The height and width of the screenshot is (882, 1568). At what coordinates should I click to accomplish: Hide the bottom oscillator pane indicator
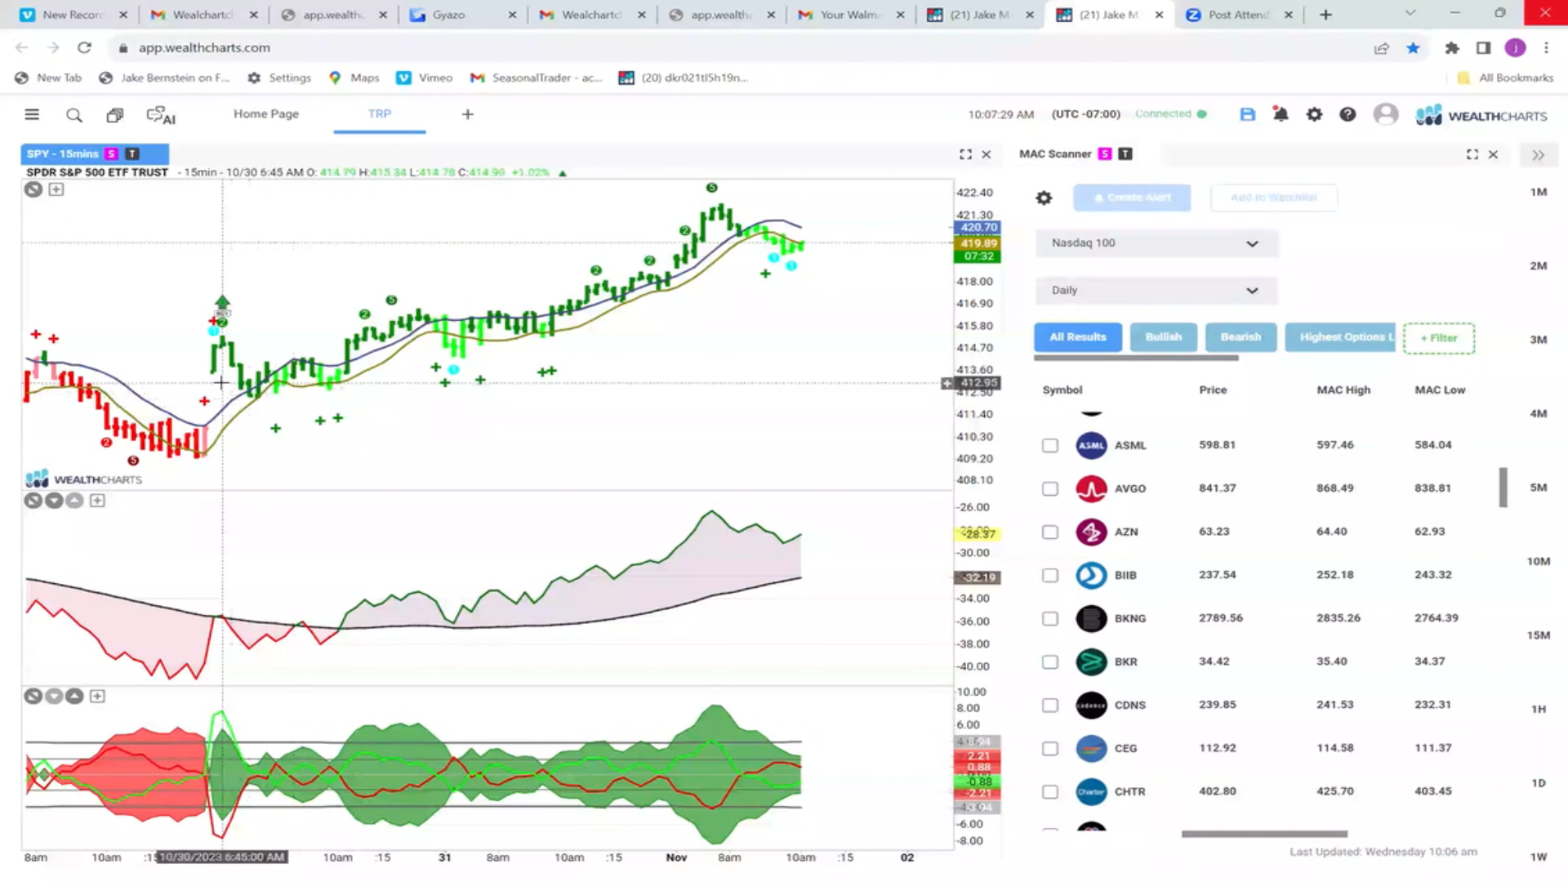33,697
